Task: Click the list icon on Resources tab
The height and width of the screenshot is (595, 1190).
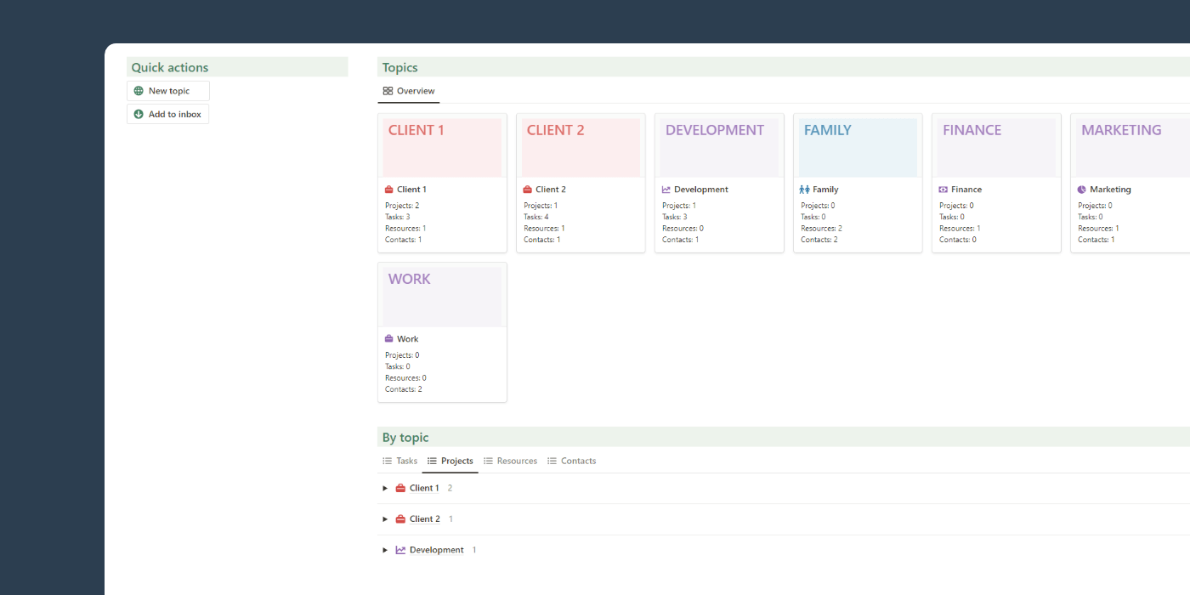Action: [488, 461]
